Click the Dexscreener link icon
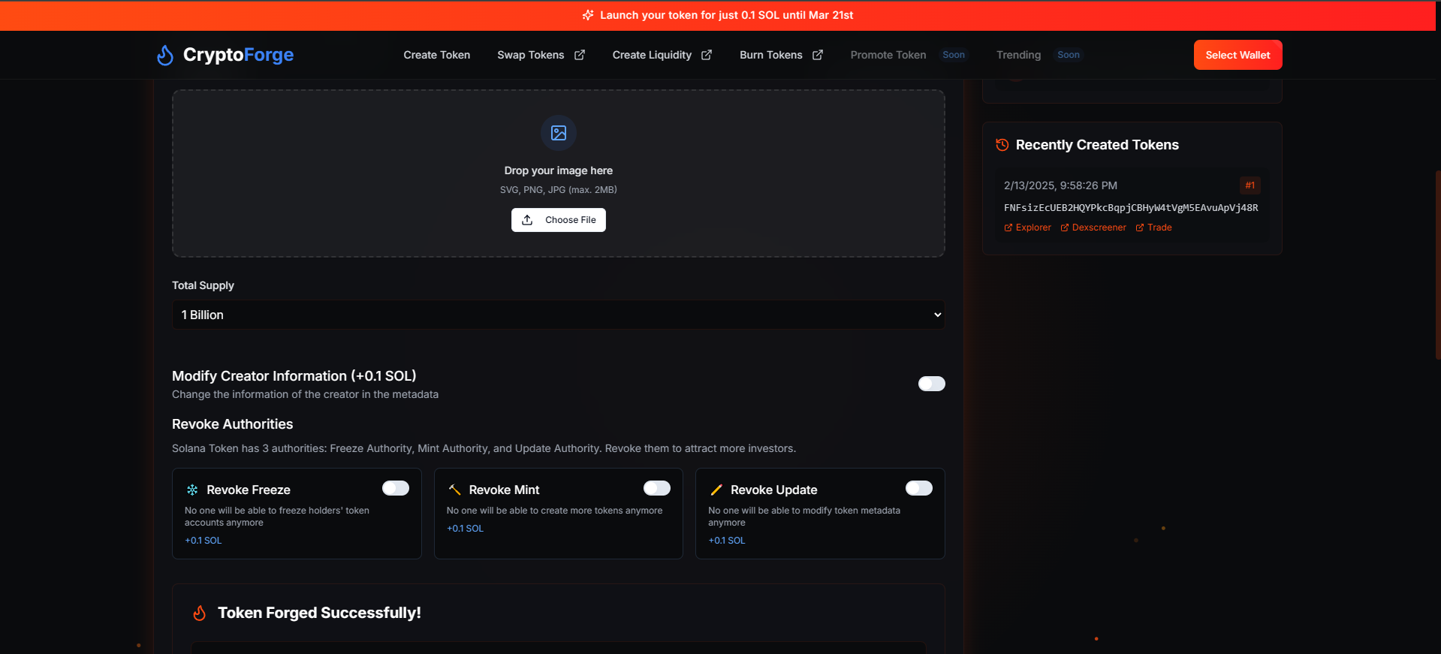The width and height of the screenshot is (1441, 654). [1065, 228]
